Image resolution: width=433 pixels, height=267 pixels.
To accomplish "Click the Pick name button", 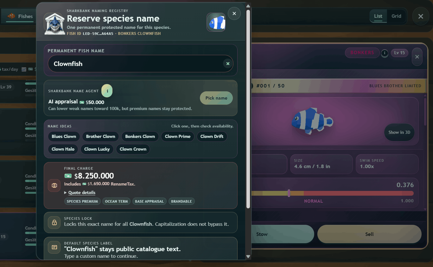I will pos(216,98).
